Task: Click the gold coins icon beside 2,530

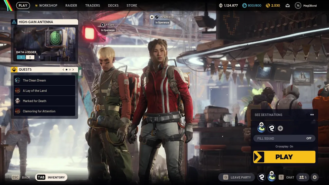Action: tap(268, 5)
